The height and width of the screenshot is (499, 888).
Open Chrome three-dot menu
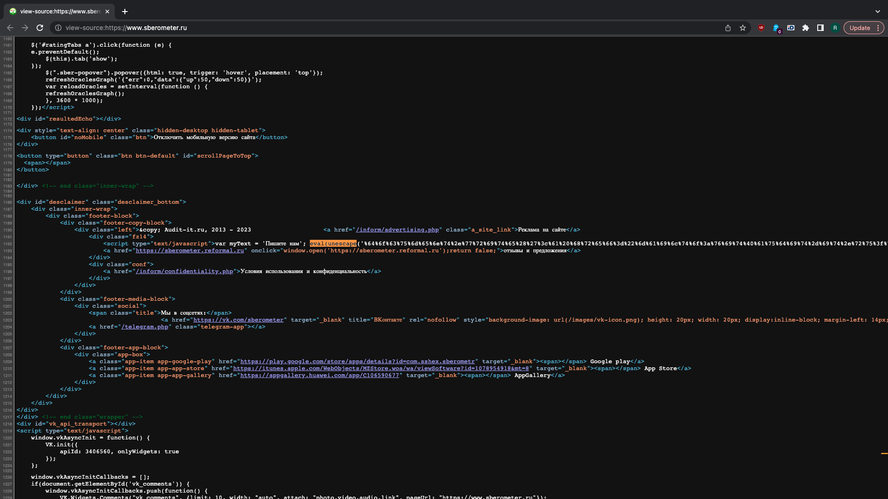click(x=878, y=28)
